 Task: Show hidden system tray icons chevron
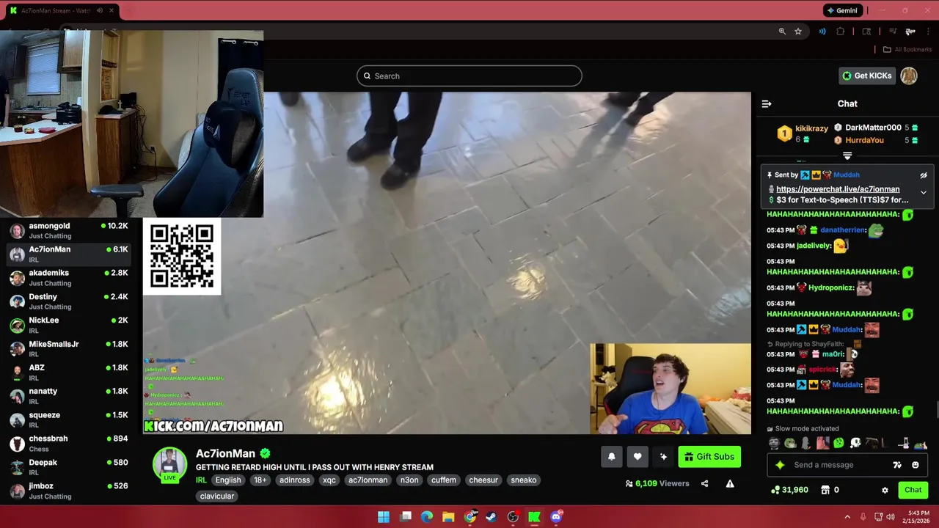coord(847,517)
